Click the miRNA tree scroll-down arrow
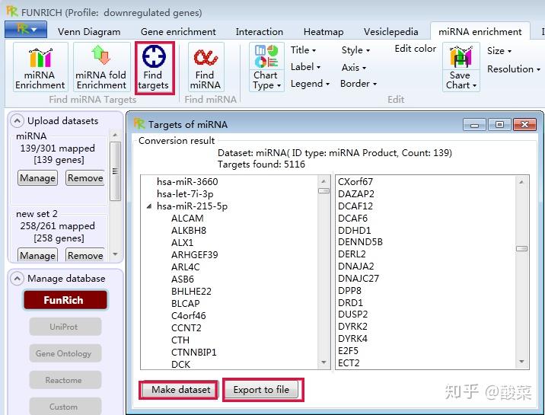 323,362
